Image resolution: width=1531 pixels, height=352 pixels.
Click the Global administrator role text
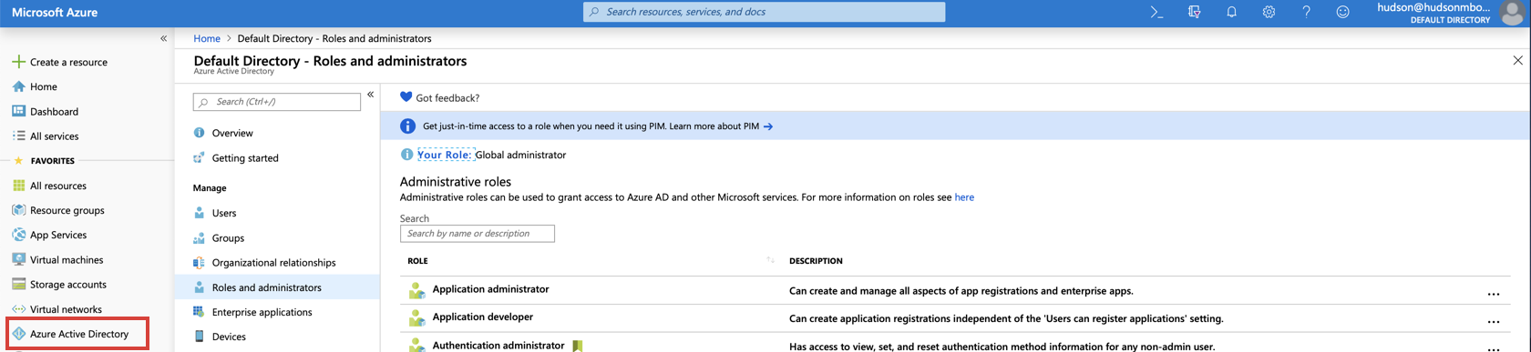tap(520, 155)
